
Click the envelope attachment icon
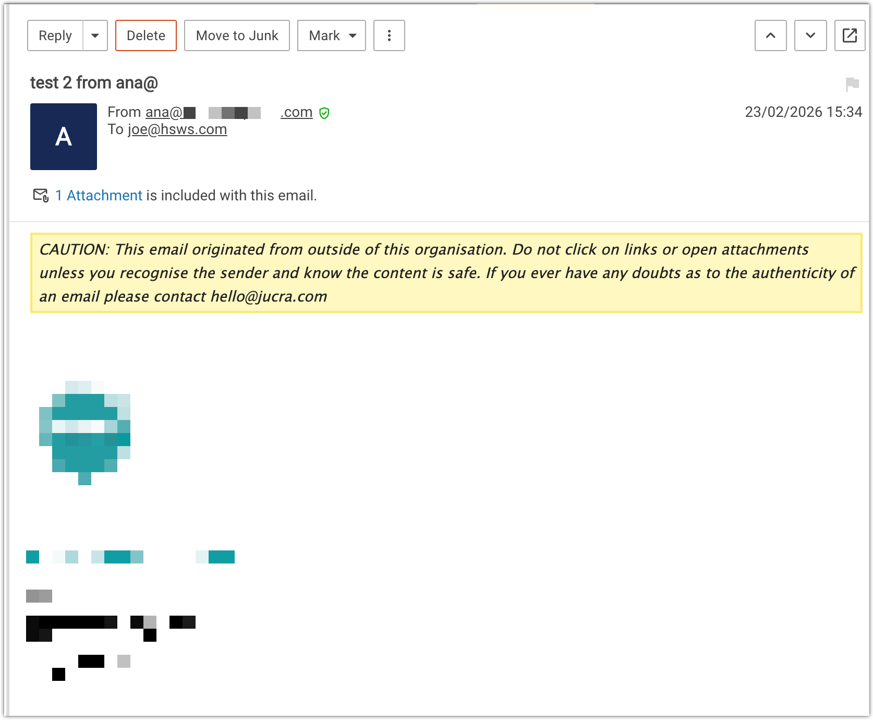41,195
